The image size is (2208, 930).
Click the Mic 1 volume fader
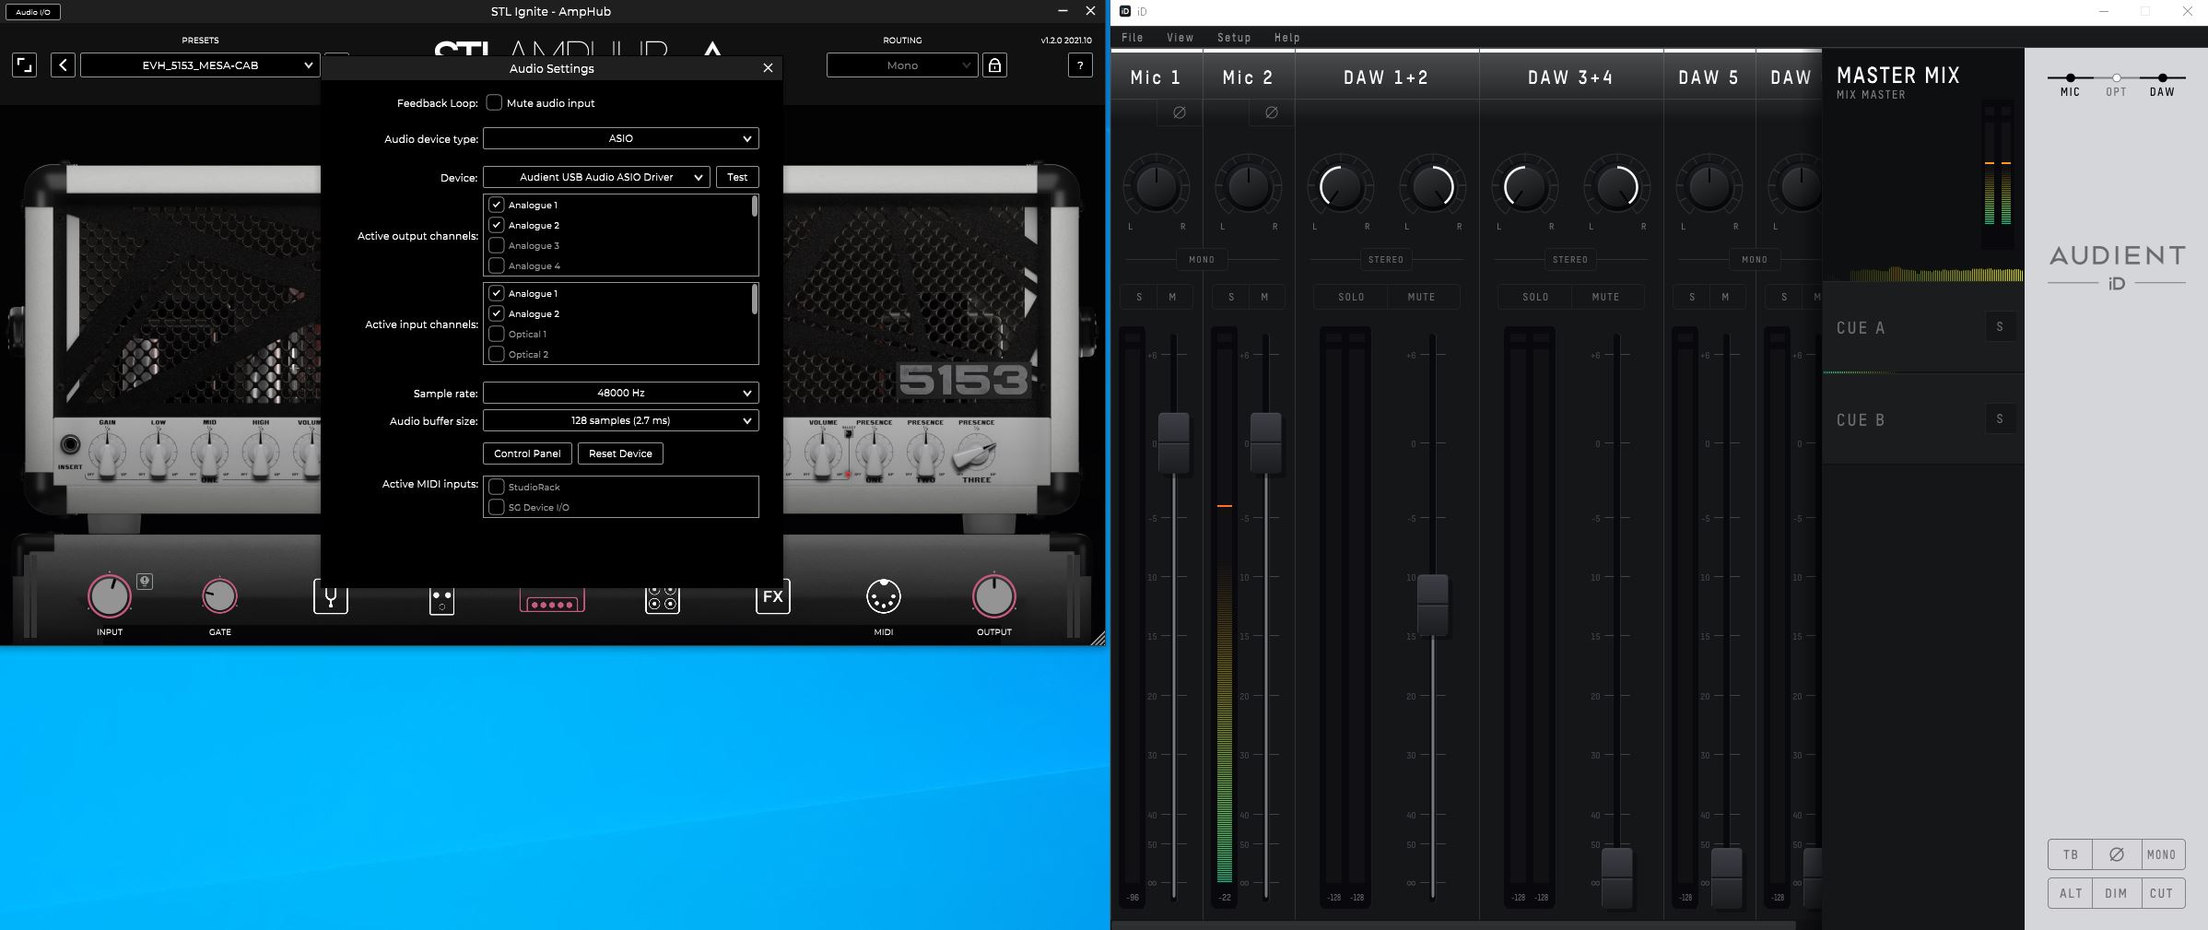[x=1173, y=443]
